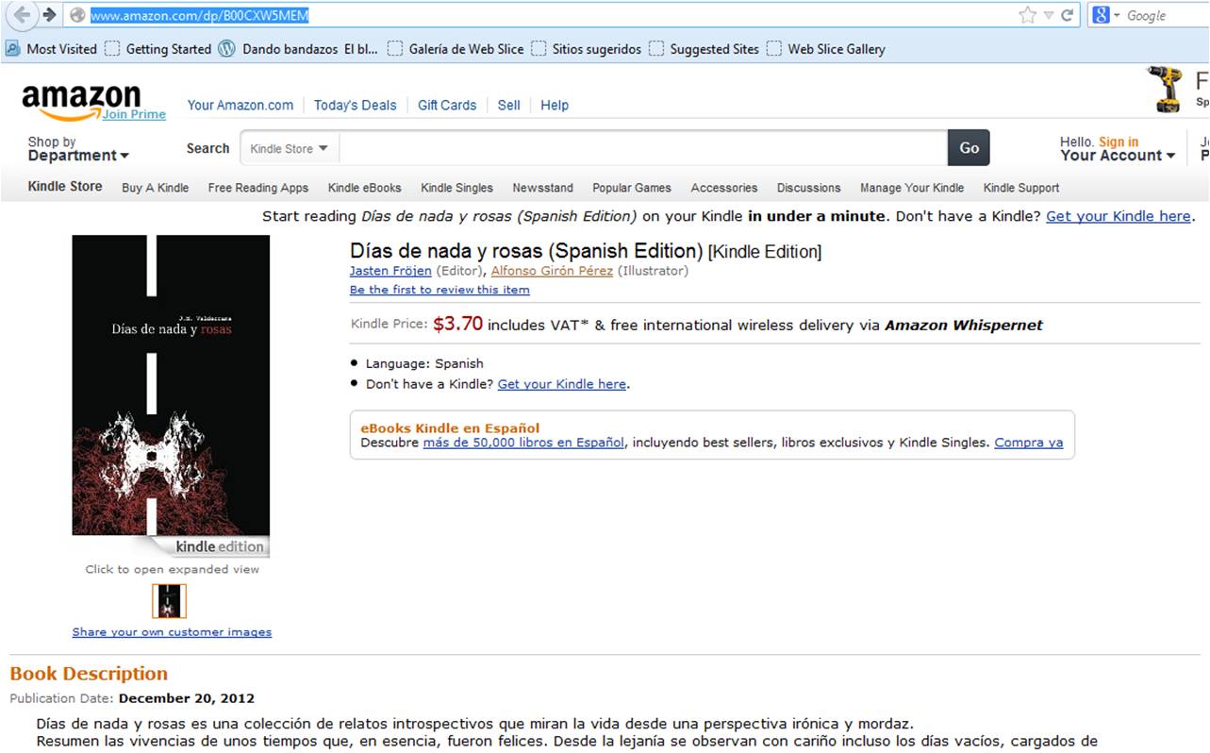The image size is (1210, 753).
Task: Open the Accessories tab
Action: tap(724, 188)
